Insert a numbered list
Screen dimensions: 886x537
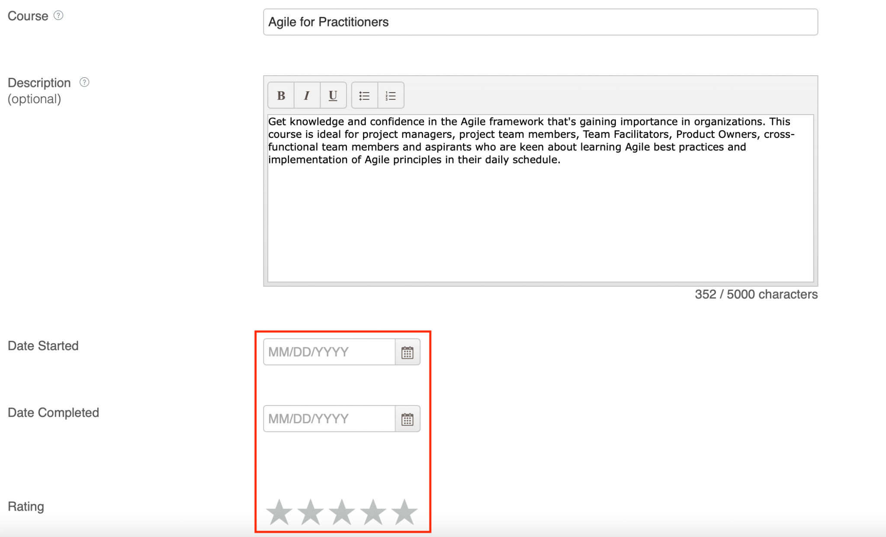point(391,96)
